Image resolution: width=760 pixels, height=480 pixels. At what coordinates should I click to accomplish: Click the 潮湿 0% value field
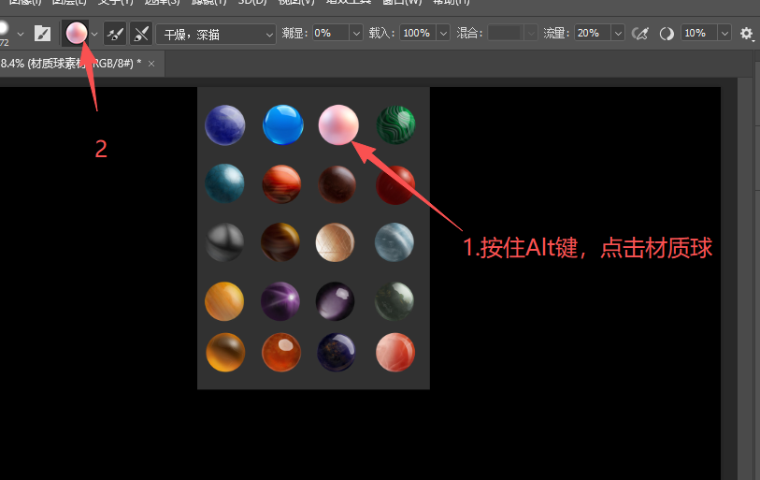(330, 33)
